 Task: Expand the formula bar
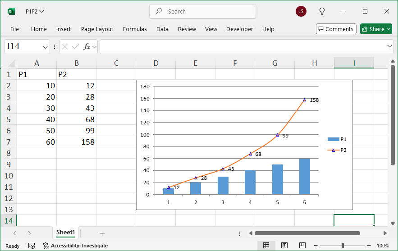click(390, 46)
